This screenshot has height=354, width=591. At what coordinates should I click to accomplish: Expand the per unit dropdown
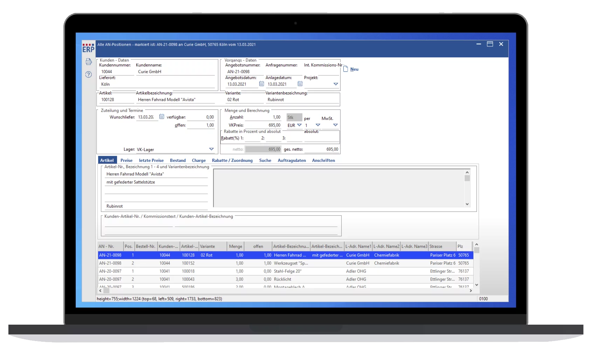pyautogui.click(x=318, y=125)
